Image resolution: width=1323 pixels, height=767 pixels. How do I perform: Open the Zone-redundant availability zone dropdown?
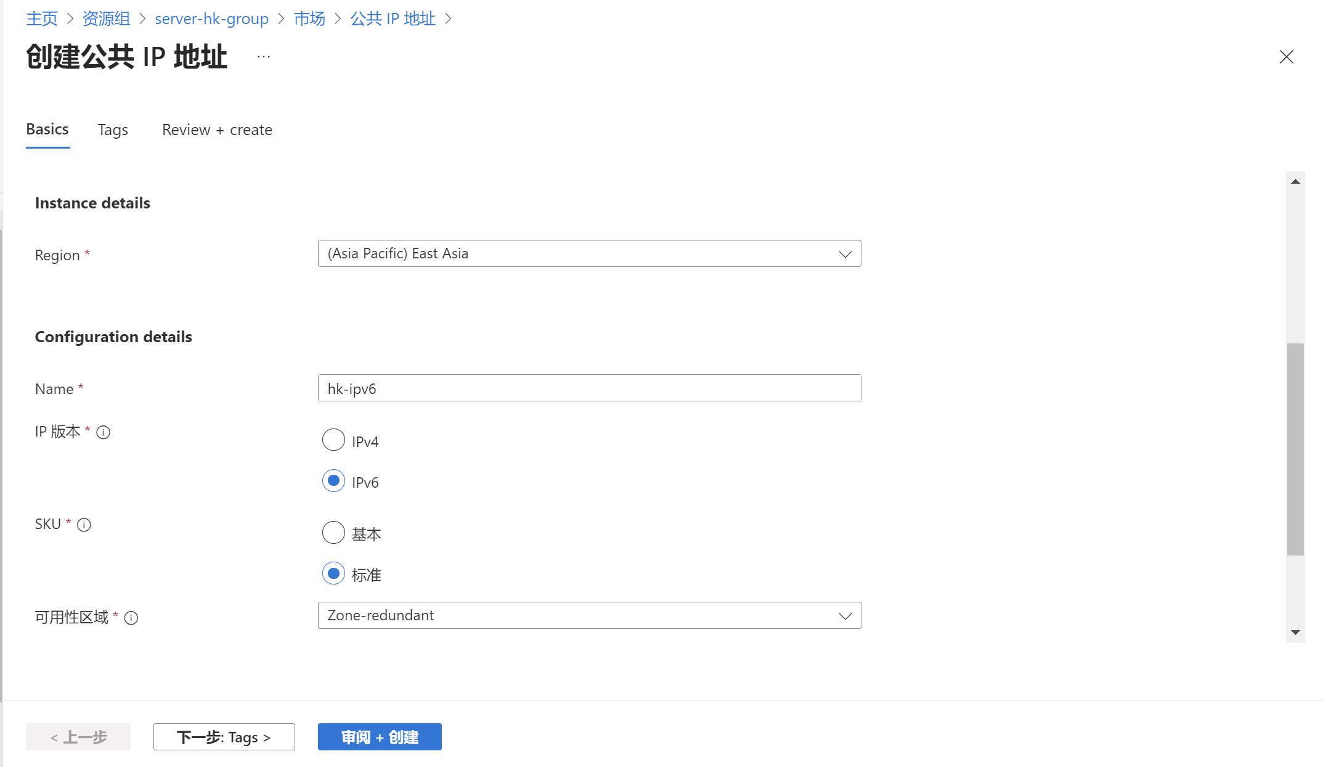589,615
